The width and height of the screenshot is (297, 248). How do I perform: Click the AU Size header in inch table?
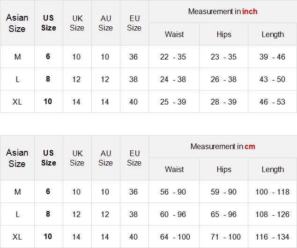tap(106, 23)
